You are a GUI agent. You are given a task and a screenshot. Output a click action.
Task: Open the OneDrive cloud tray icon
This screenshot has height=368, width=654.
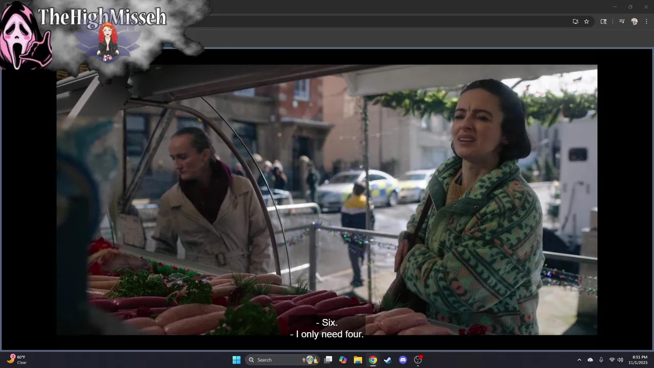coord(591,360)
